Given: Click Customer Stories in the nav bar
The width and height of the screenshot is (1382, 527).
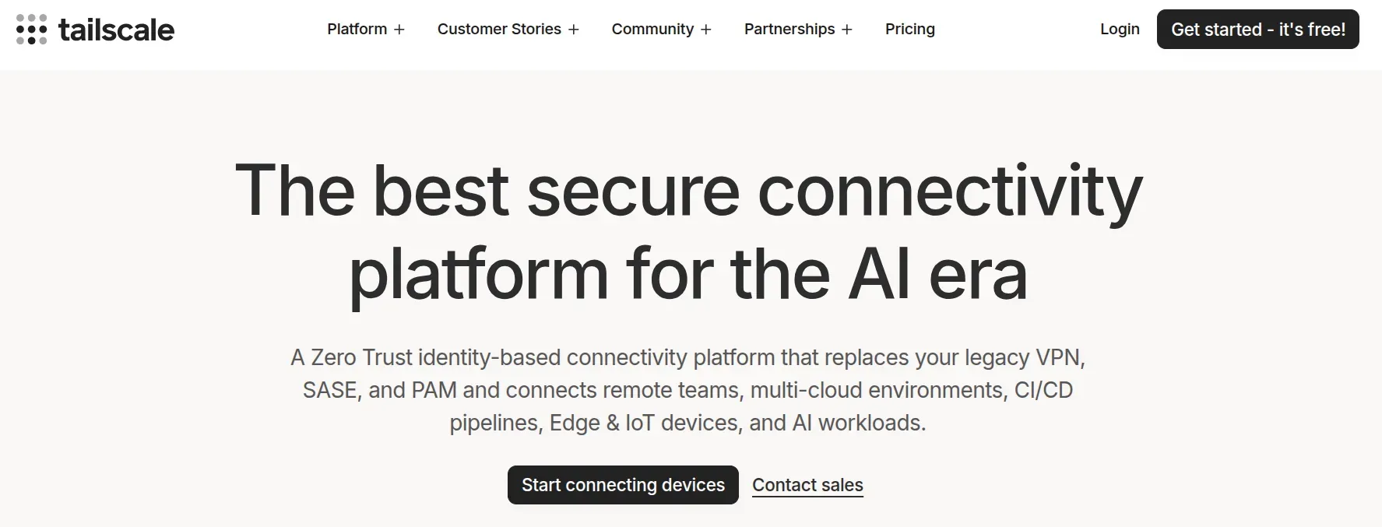Looking at the screenshot, I should click(x=499, y=30).
